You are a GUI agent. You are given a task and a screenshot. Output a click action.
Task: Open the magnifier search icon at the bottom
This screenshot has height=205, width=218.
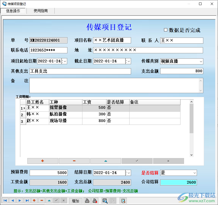point(105,201)
